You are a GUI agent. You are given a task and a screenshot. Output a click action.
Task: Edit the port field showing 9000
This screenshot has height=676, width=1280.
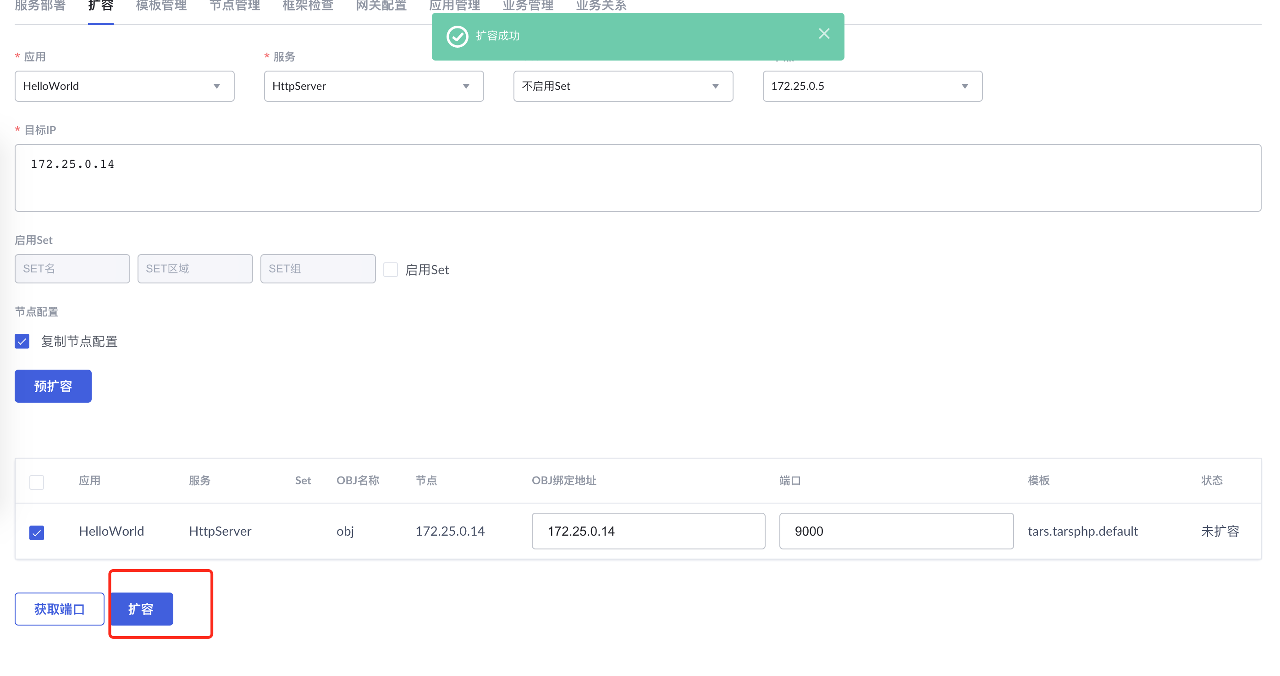pos(896,532)
